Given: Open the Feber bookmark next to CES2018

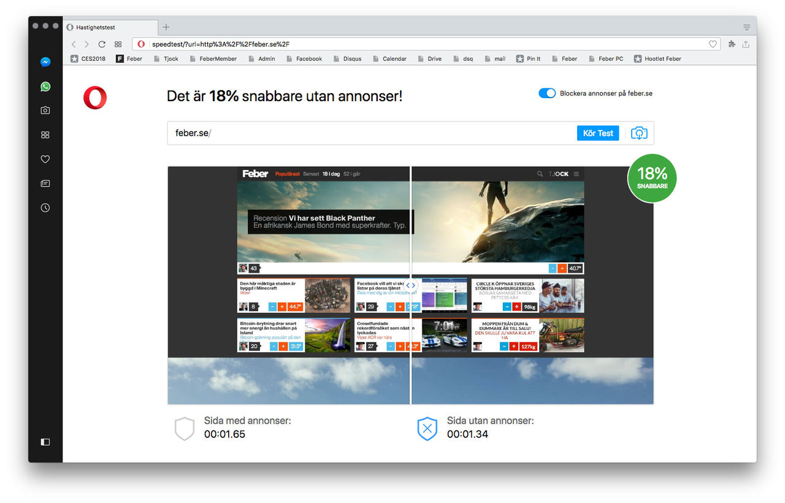Looking at the screenshot, I should point(129,59).
